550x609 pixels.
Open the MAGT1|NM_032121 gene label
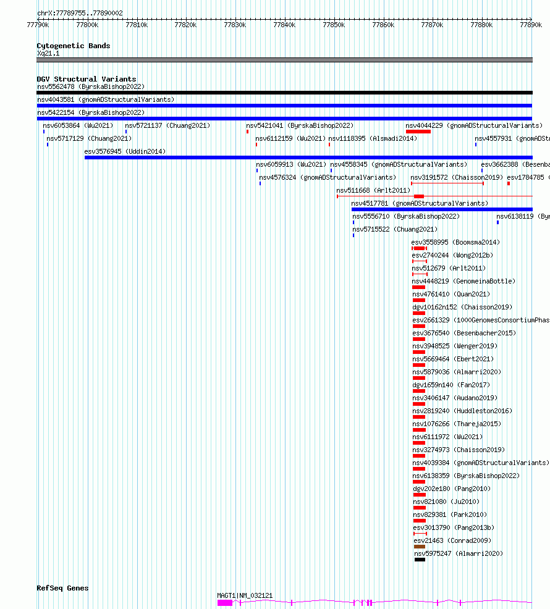[245, 596]
